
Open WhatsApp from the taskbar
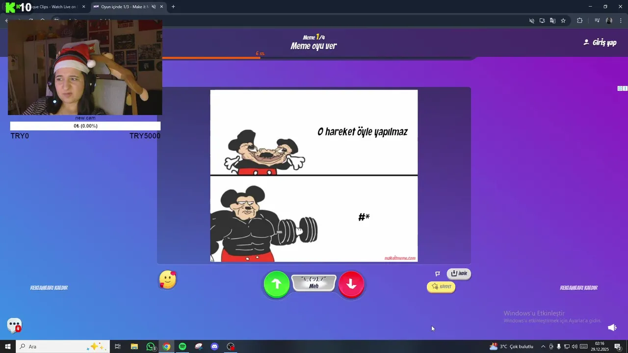pyautogui.click(x=151, y=347)
